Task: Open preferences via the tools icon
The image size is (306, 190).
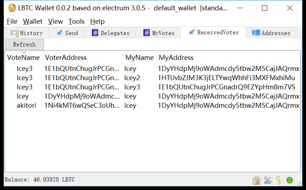Action: tap(268, 180)
